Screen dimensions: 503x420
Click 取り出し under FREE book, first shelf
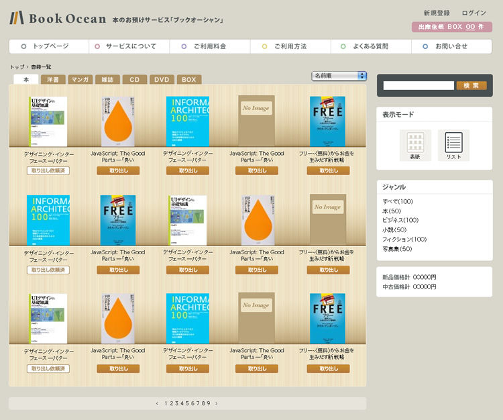coord(328,170)
